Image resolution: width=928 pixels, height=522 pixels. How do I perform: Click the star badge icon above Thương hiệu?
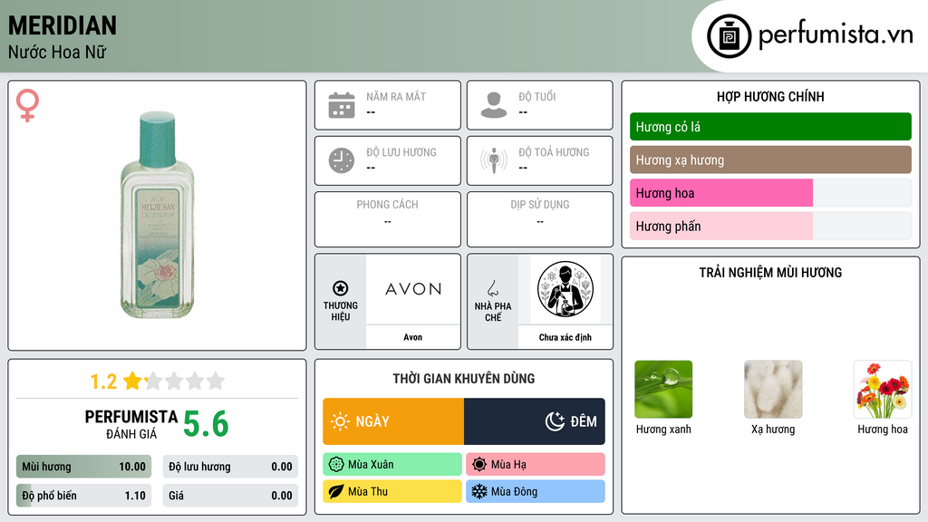pyautogui.click(x=341, y=288)
